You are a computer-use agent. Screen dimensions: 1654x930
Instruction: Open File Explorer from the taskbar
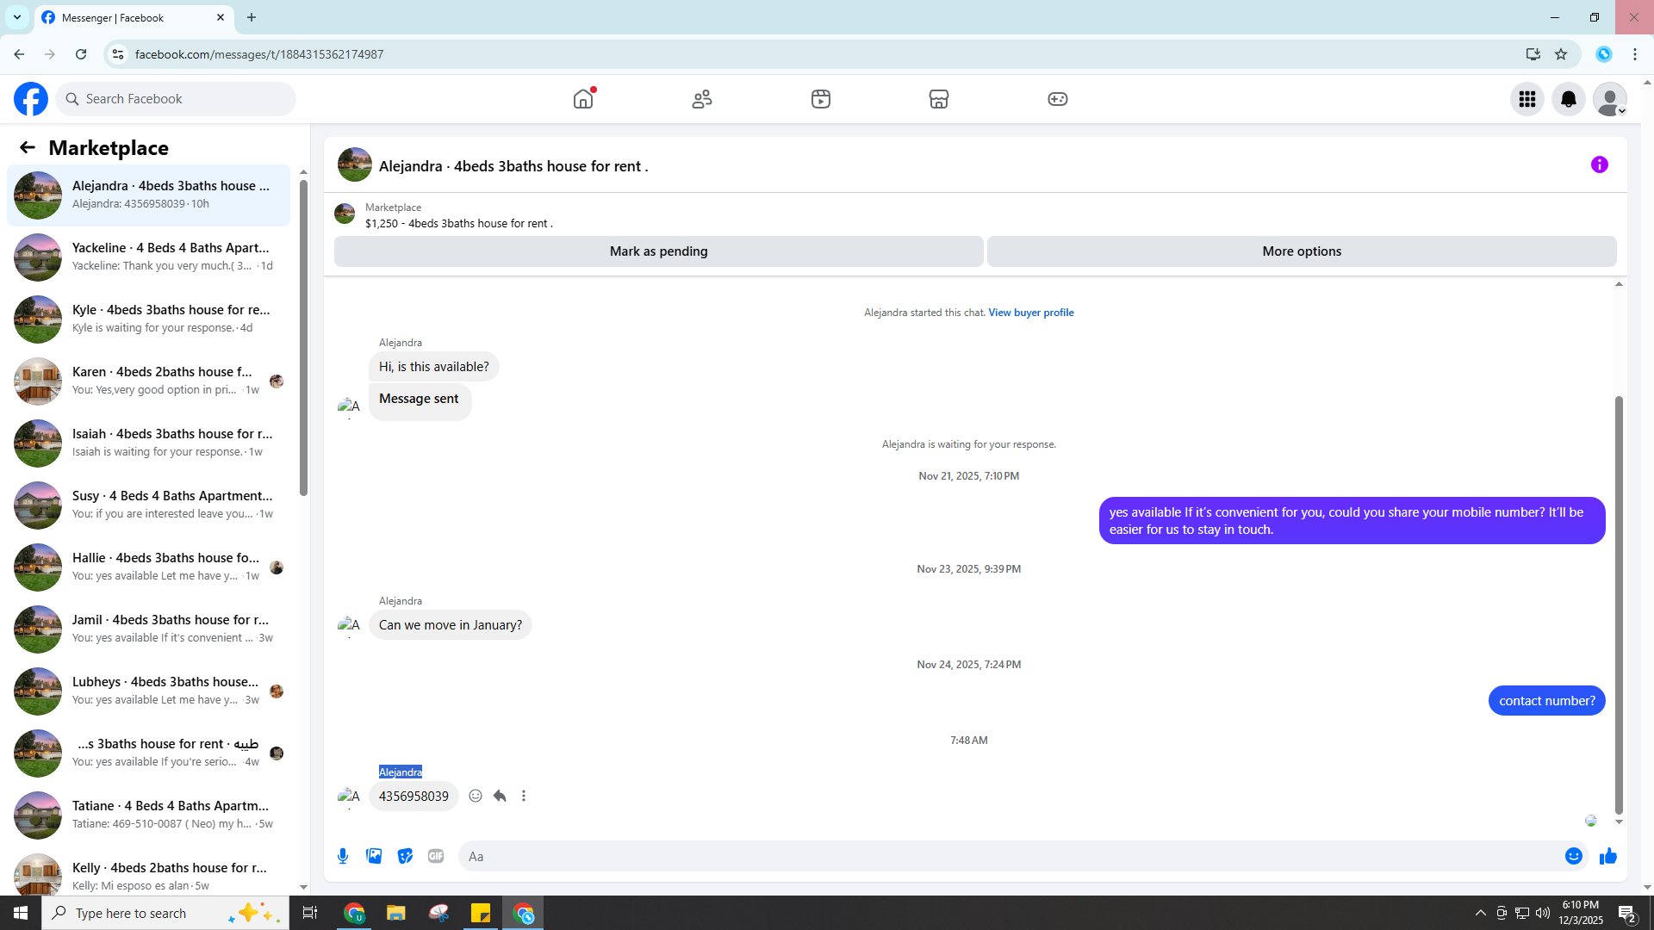click(x=395, y=913)
